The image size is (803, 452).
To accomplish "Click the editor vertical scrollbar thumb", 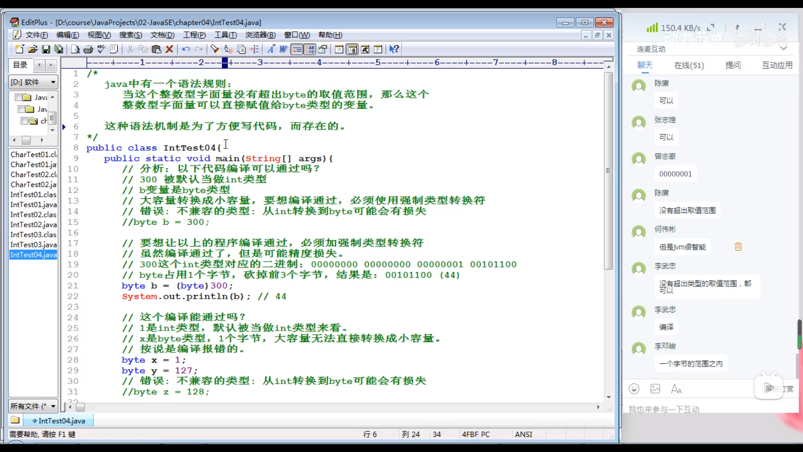I will pos(609,171).
